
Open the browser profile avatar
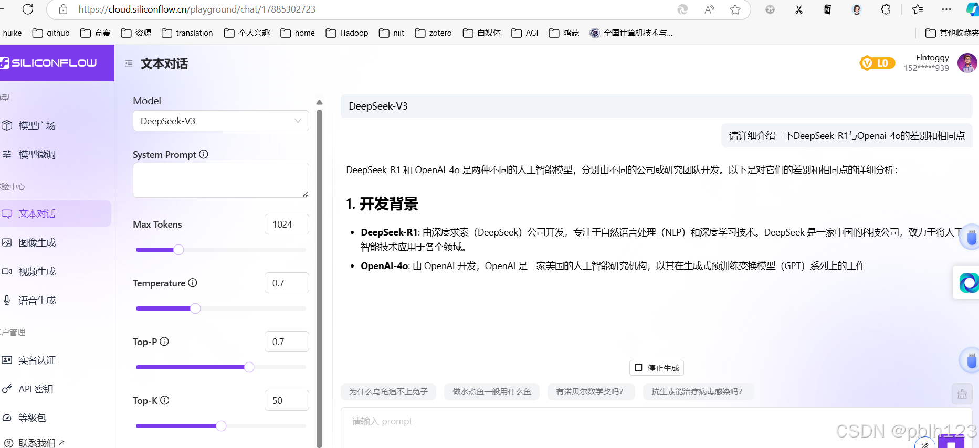857,9
